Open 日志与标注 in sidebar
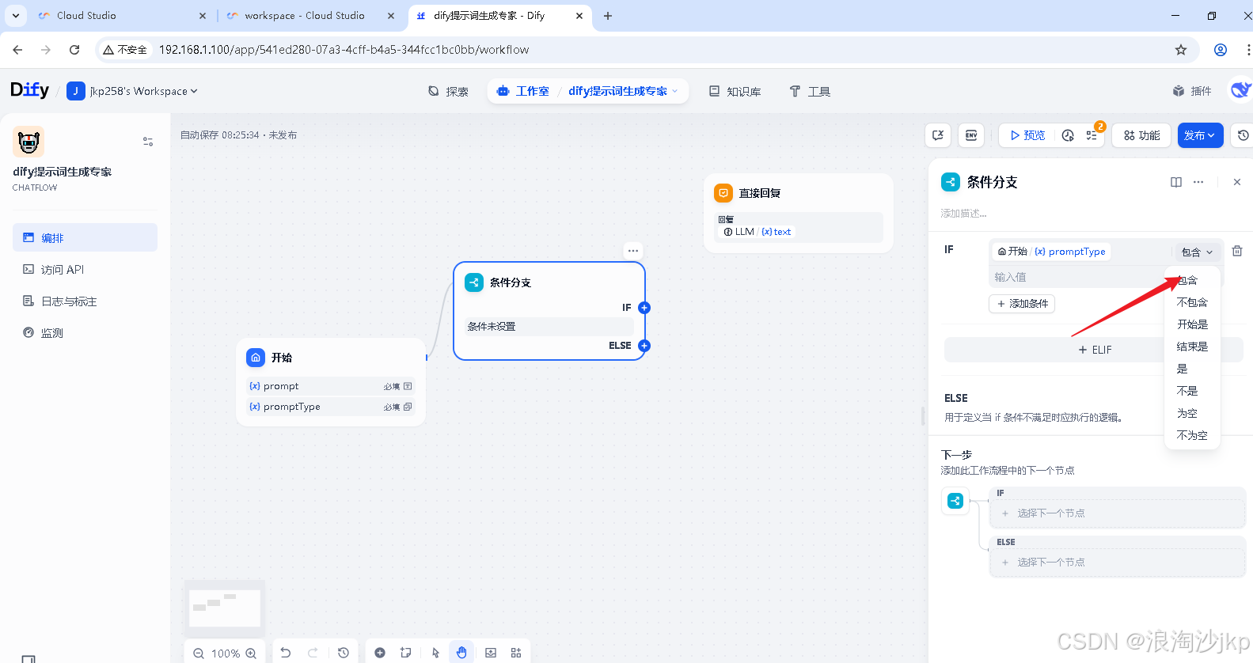The width and height of the screenshot is (1253, 663). click(85, 301)
